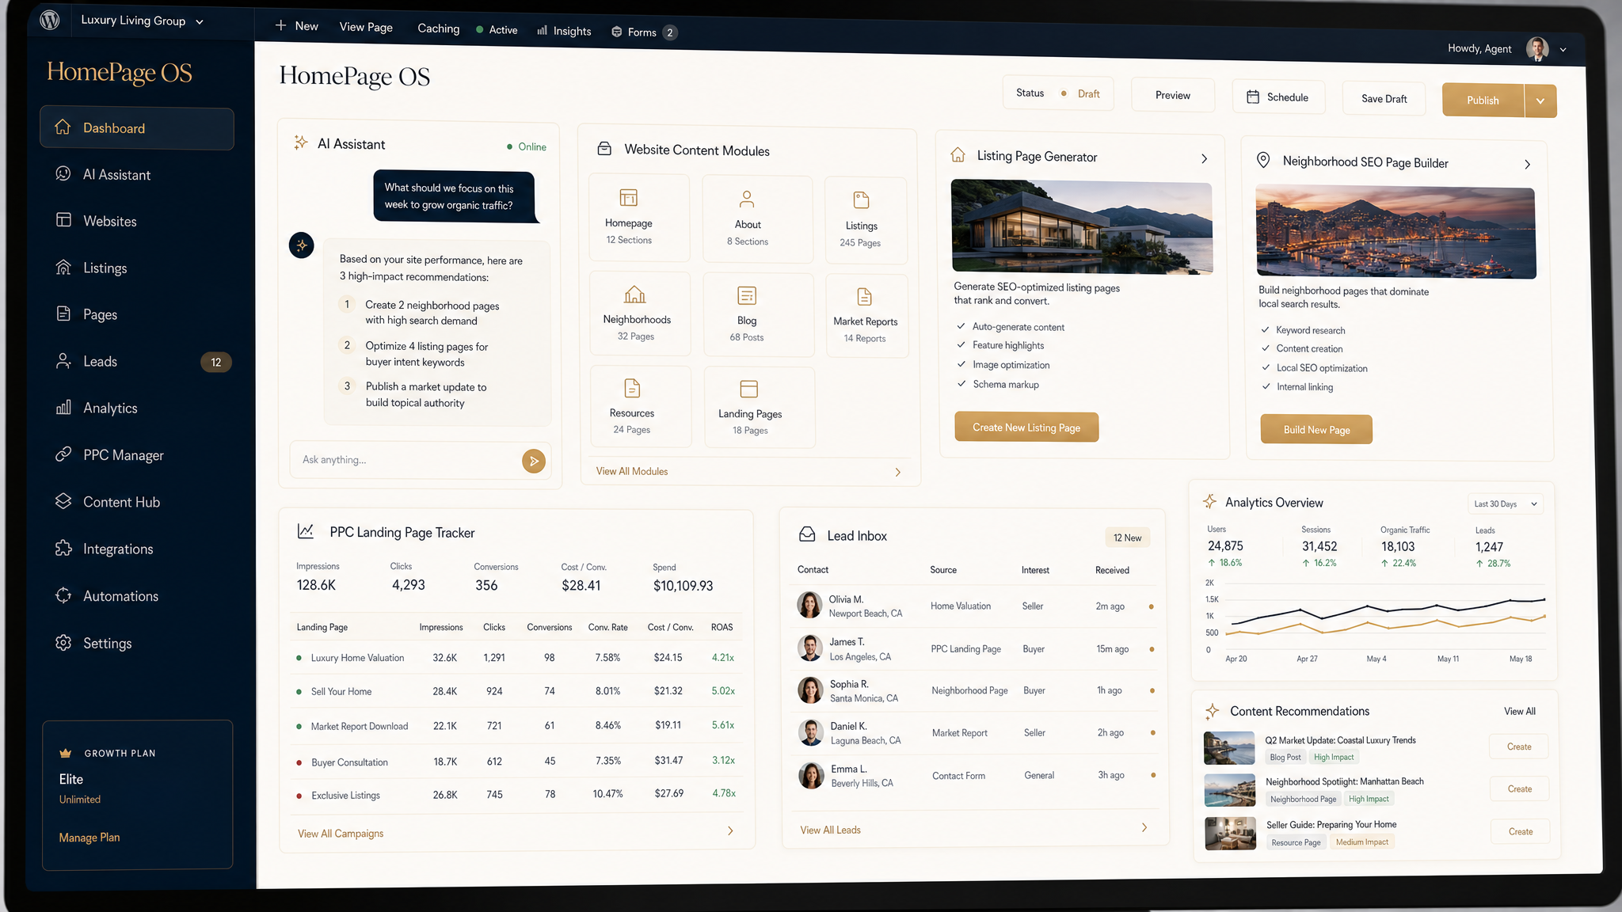Open the About module tile
Viewport: 1622px width, 912px height.
click(757, 219)
